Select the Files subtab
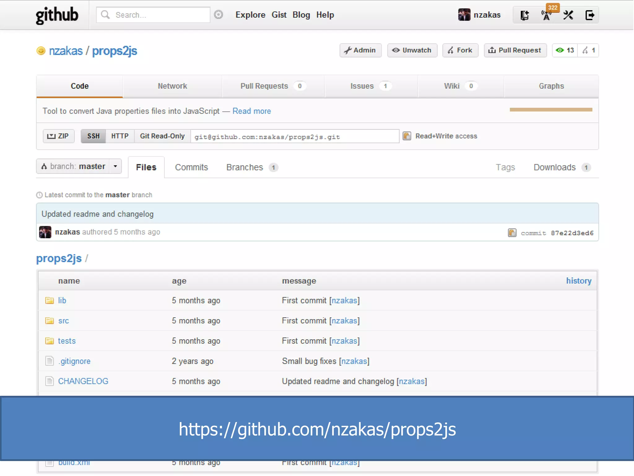634x476 pixels. point(146,167)
